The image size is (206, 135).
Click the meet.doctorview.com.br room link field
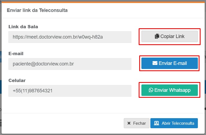pyautogui.click(x=70, y=37)
